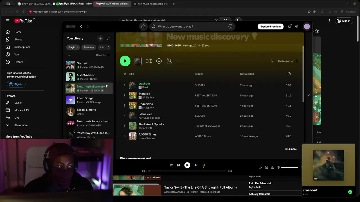
Task: Go back in Spotify navigation
Action: [81, 26]
